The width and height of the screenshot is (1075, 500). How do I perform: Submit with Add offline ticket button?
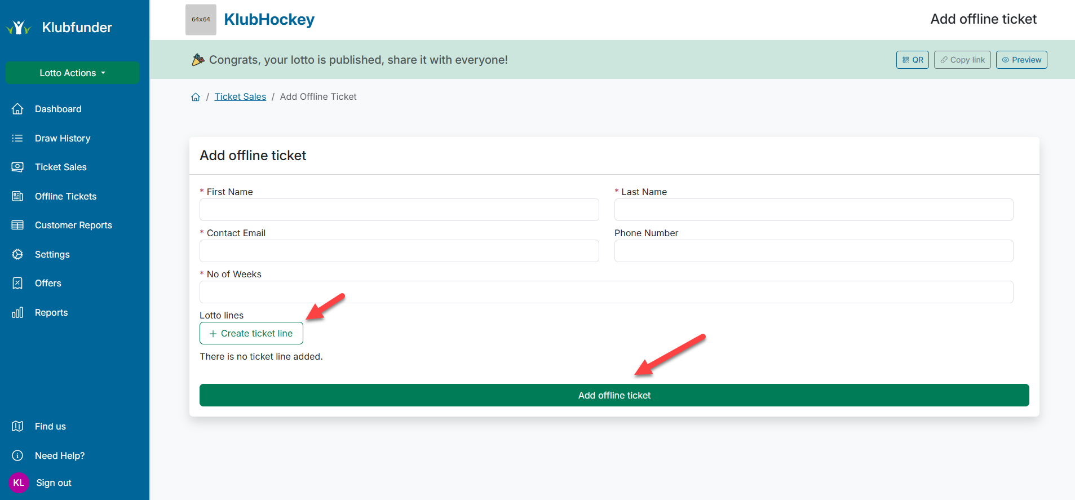pos(614,395)
